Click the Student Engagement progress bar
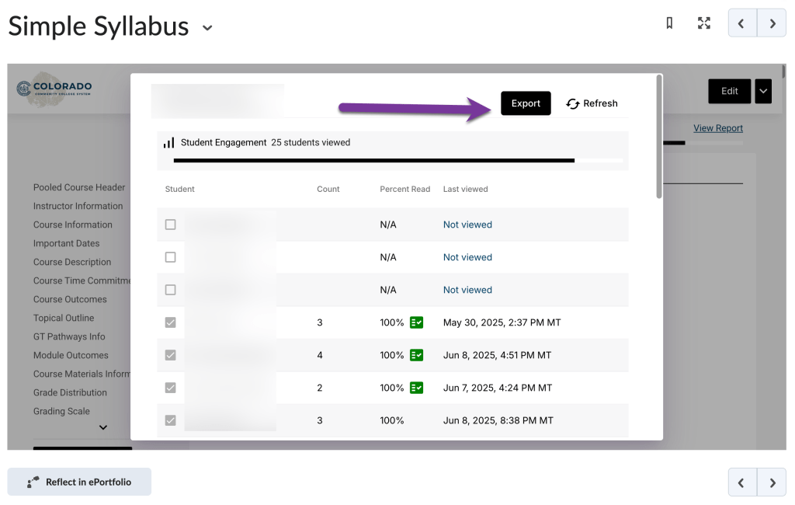This screenshot has height=505, width=795. (x=388, y=159)
